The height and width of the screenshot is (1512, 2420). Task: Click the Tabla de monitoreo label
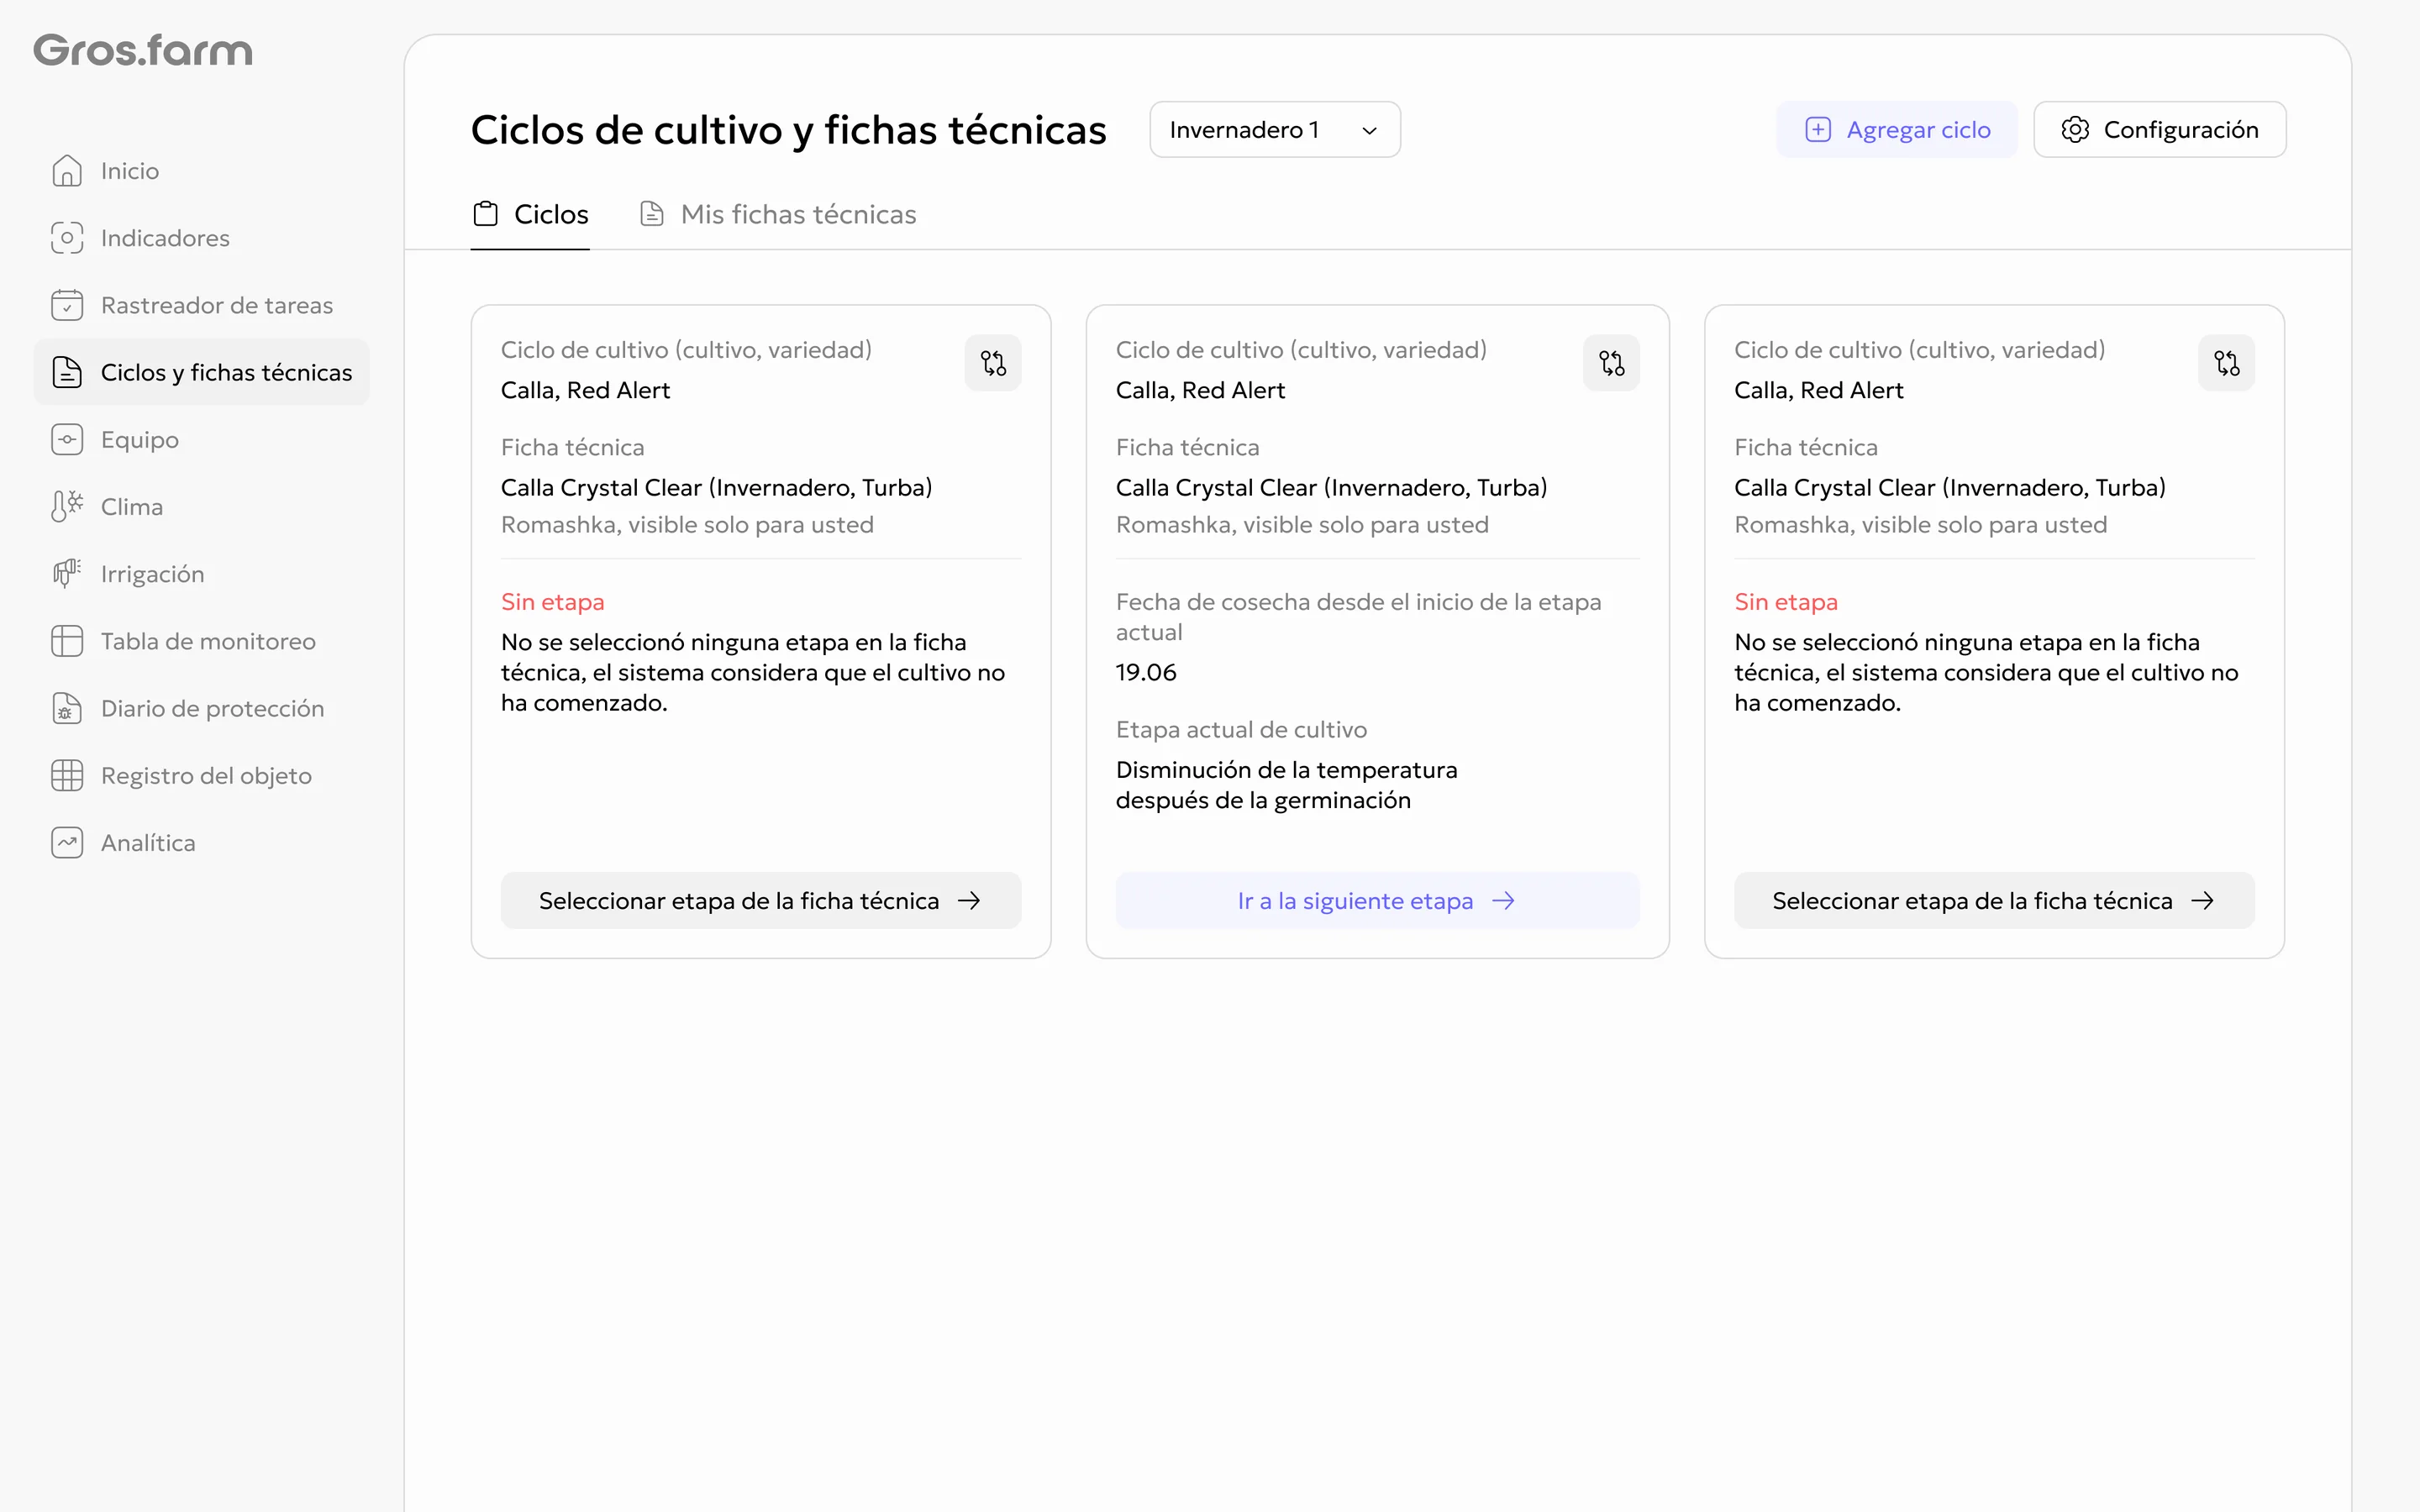(x=208, y=641)
